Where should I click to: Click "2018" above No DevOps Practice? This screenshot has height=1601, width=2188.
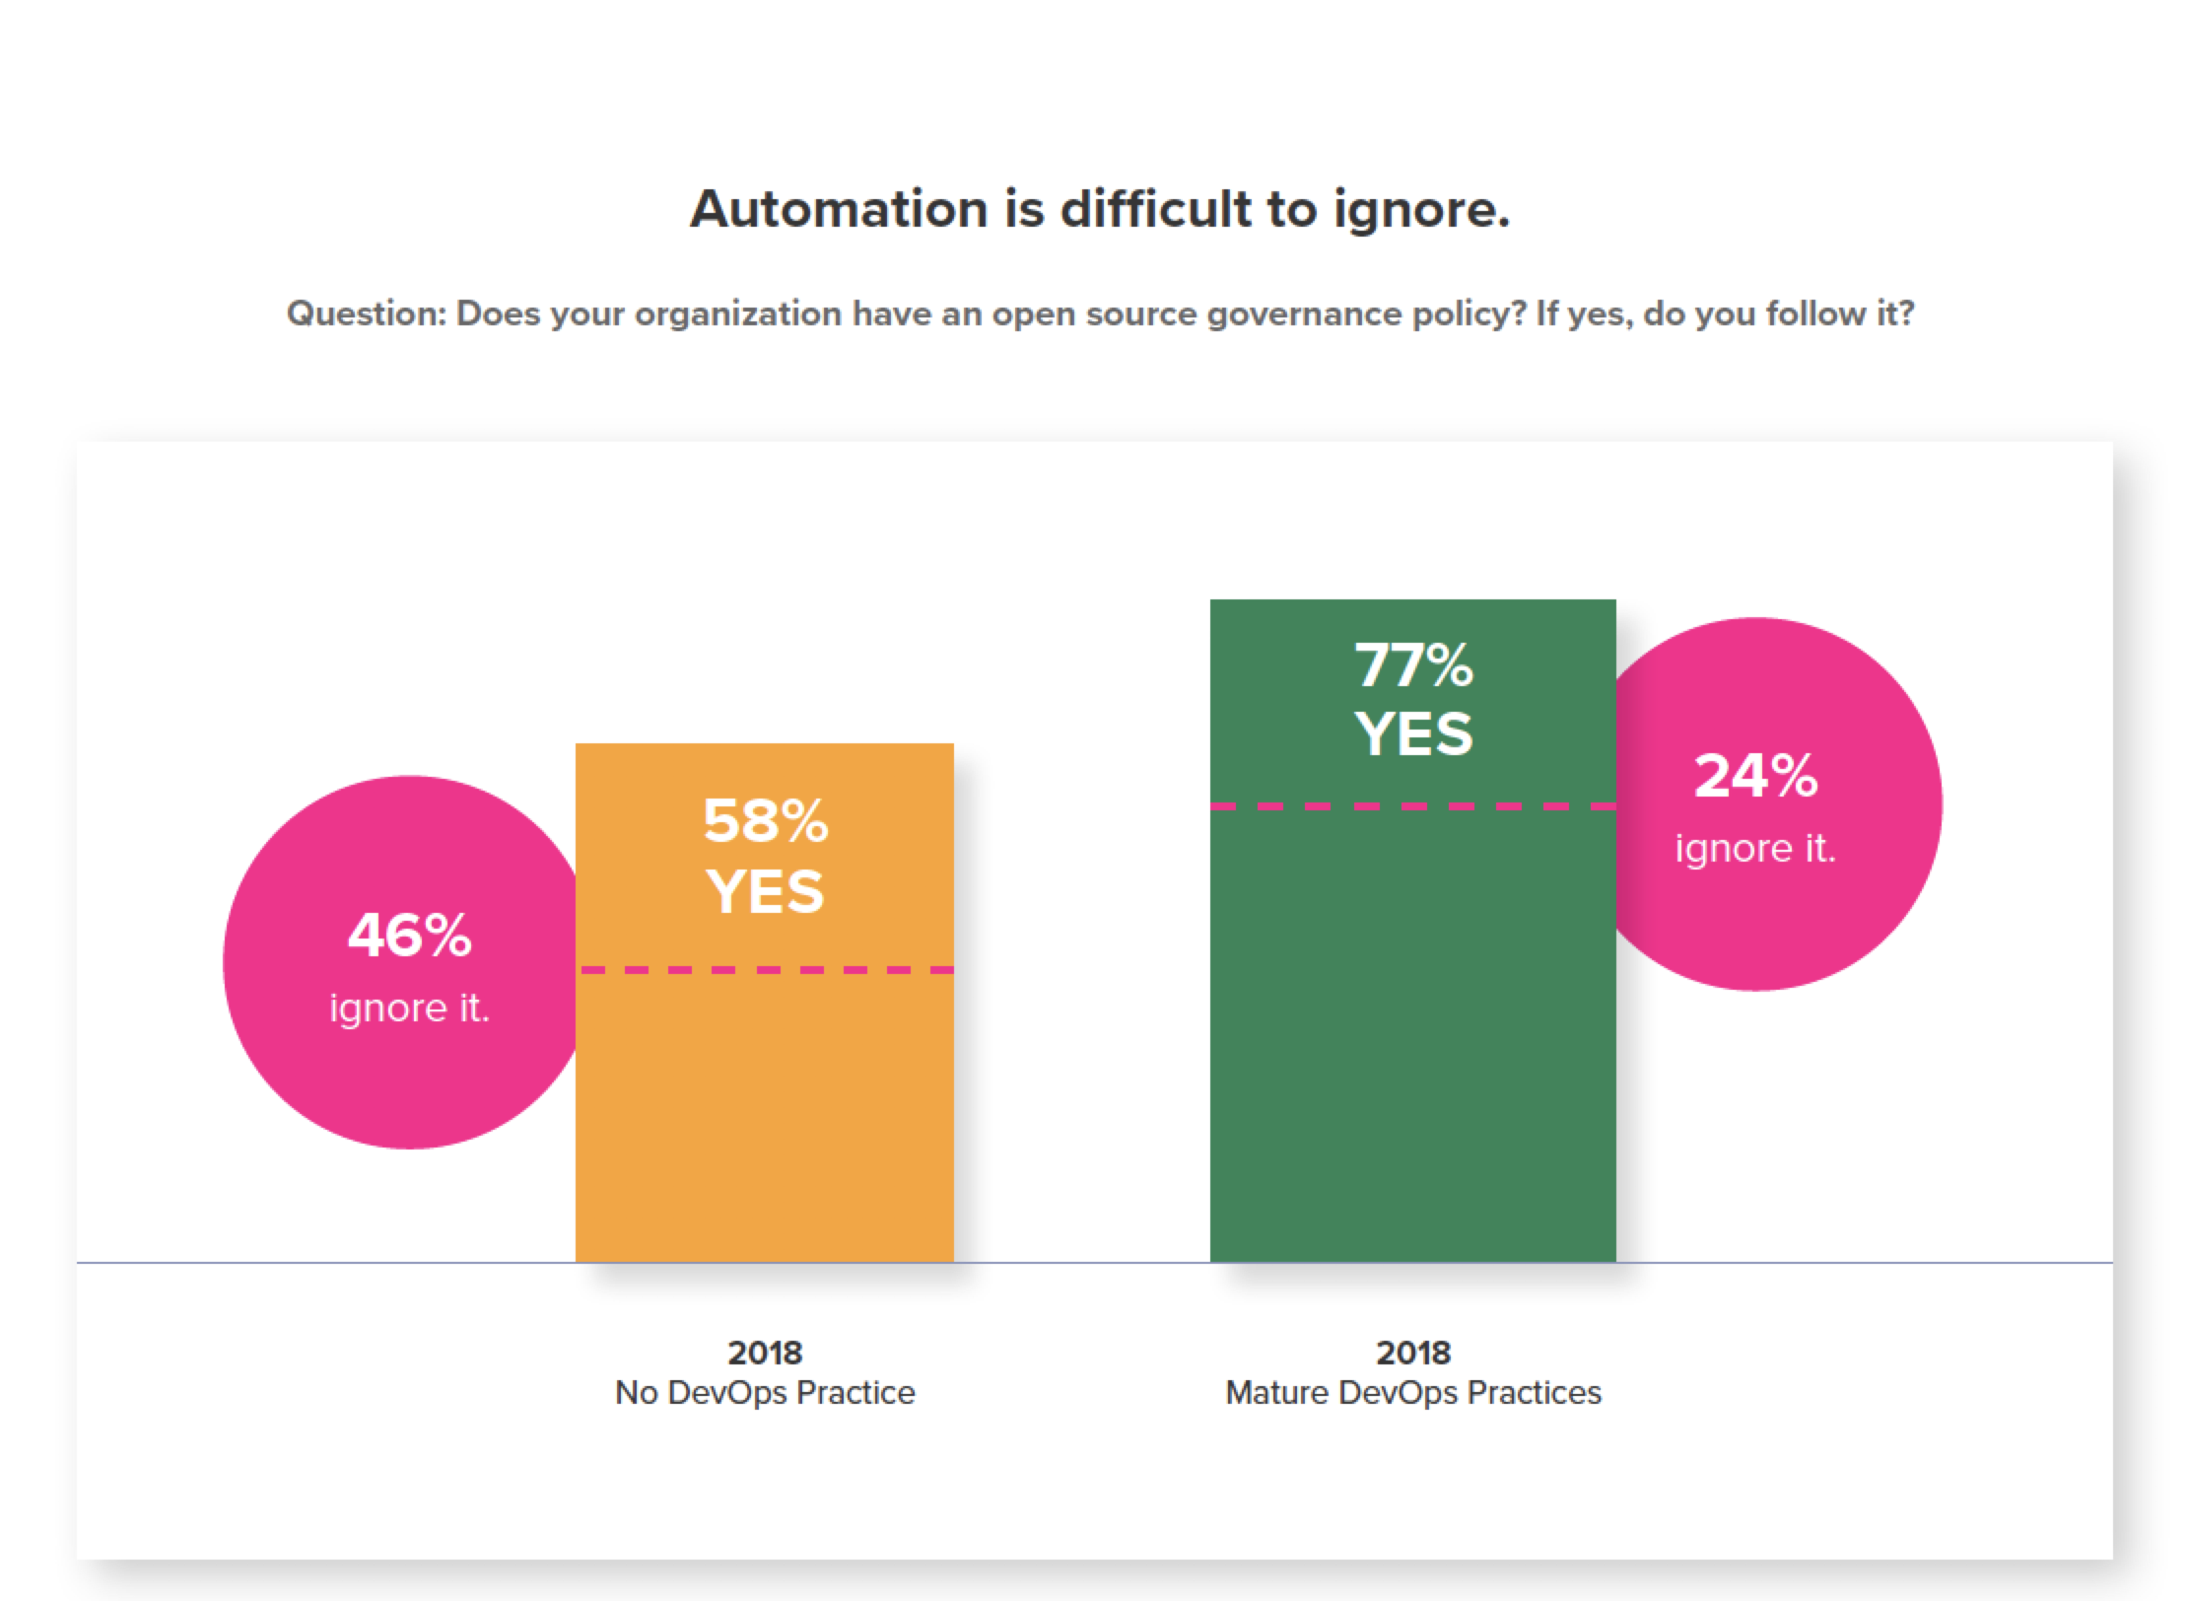[765, 1353]
